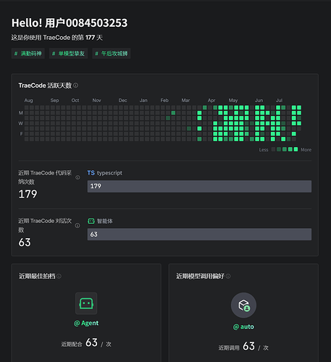This screenshot has width=331, height=362.
Task: Click the Nov month label in heatmap
Action: click(96, 101)
